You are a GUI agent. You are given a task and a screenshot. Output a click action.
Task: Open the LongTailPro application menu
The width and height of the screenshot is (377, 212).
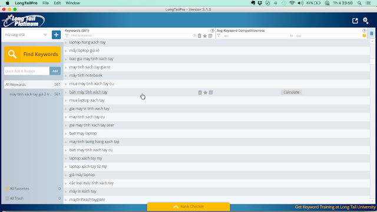[26, 3]
